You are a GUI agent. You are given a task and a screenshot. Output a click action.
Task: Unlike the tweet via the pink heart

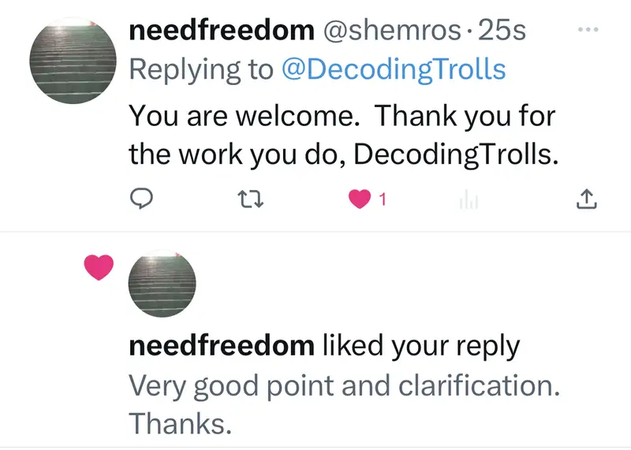[360, 200]
